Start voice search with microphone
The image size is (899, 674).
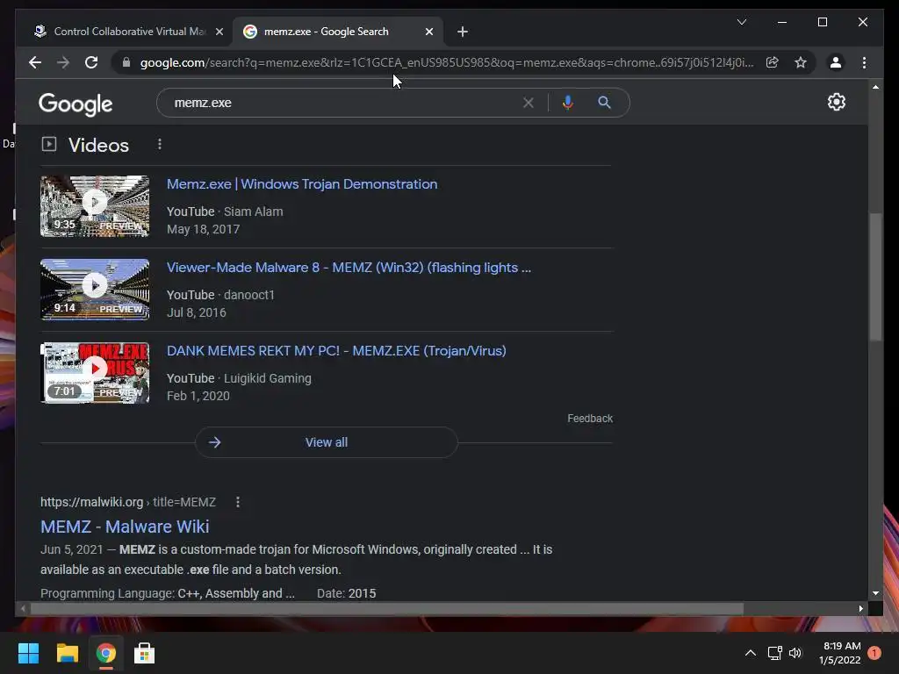pyautogui.click(x=568, y=103)
